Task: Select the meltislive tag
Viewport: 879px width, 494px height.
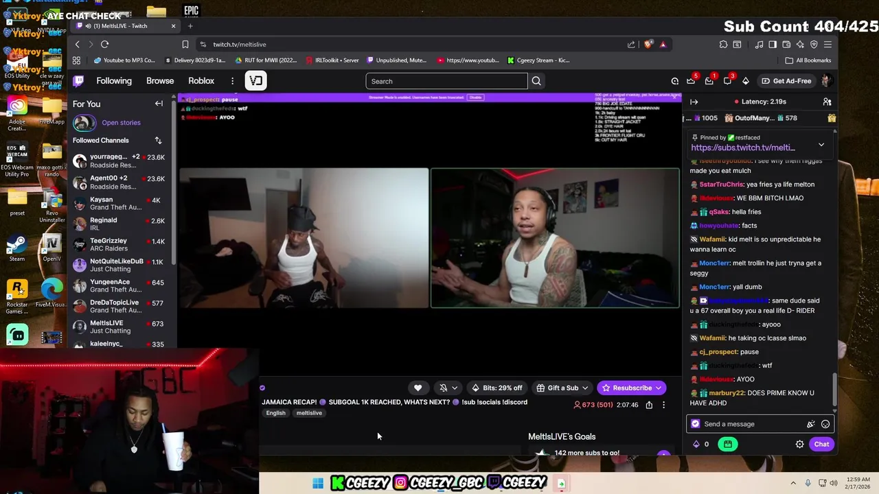Action: (309, 413)
